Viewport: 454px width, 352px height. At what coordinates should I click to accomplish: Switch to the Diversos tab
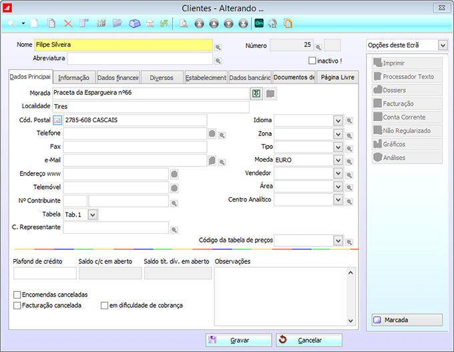pos(162,77)
